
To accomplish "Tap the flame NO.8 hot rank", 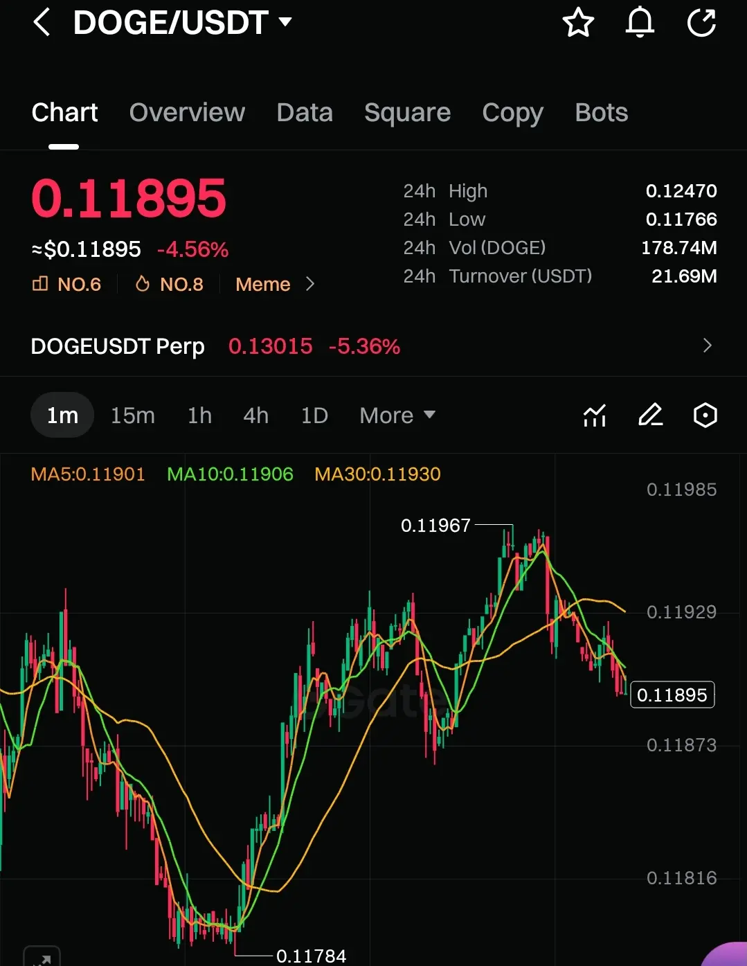I will [x=170, y=285].
